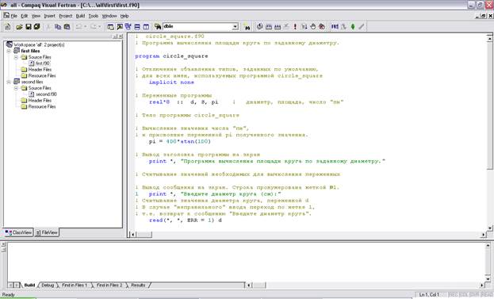Image resolution: width=494 pixels, height=299 pixels.
Task: Click the vertical split window icon
Action: 146,27
